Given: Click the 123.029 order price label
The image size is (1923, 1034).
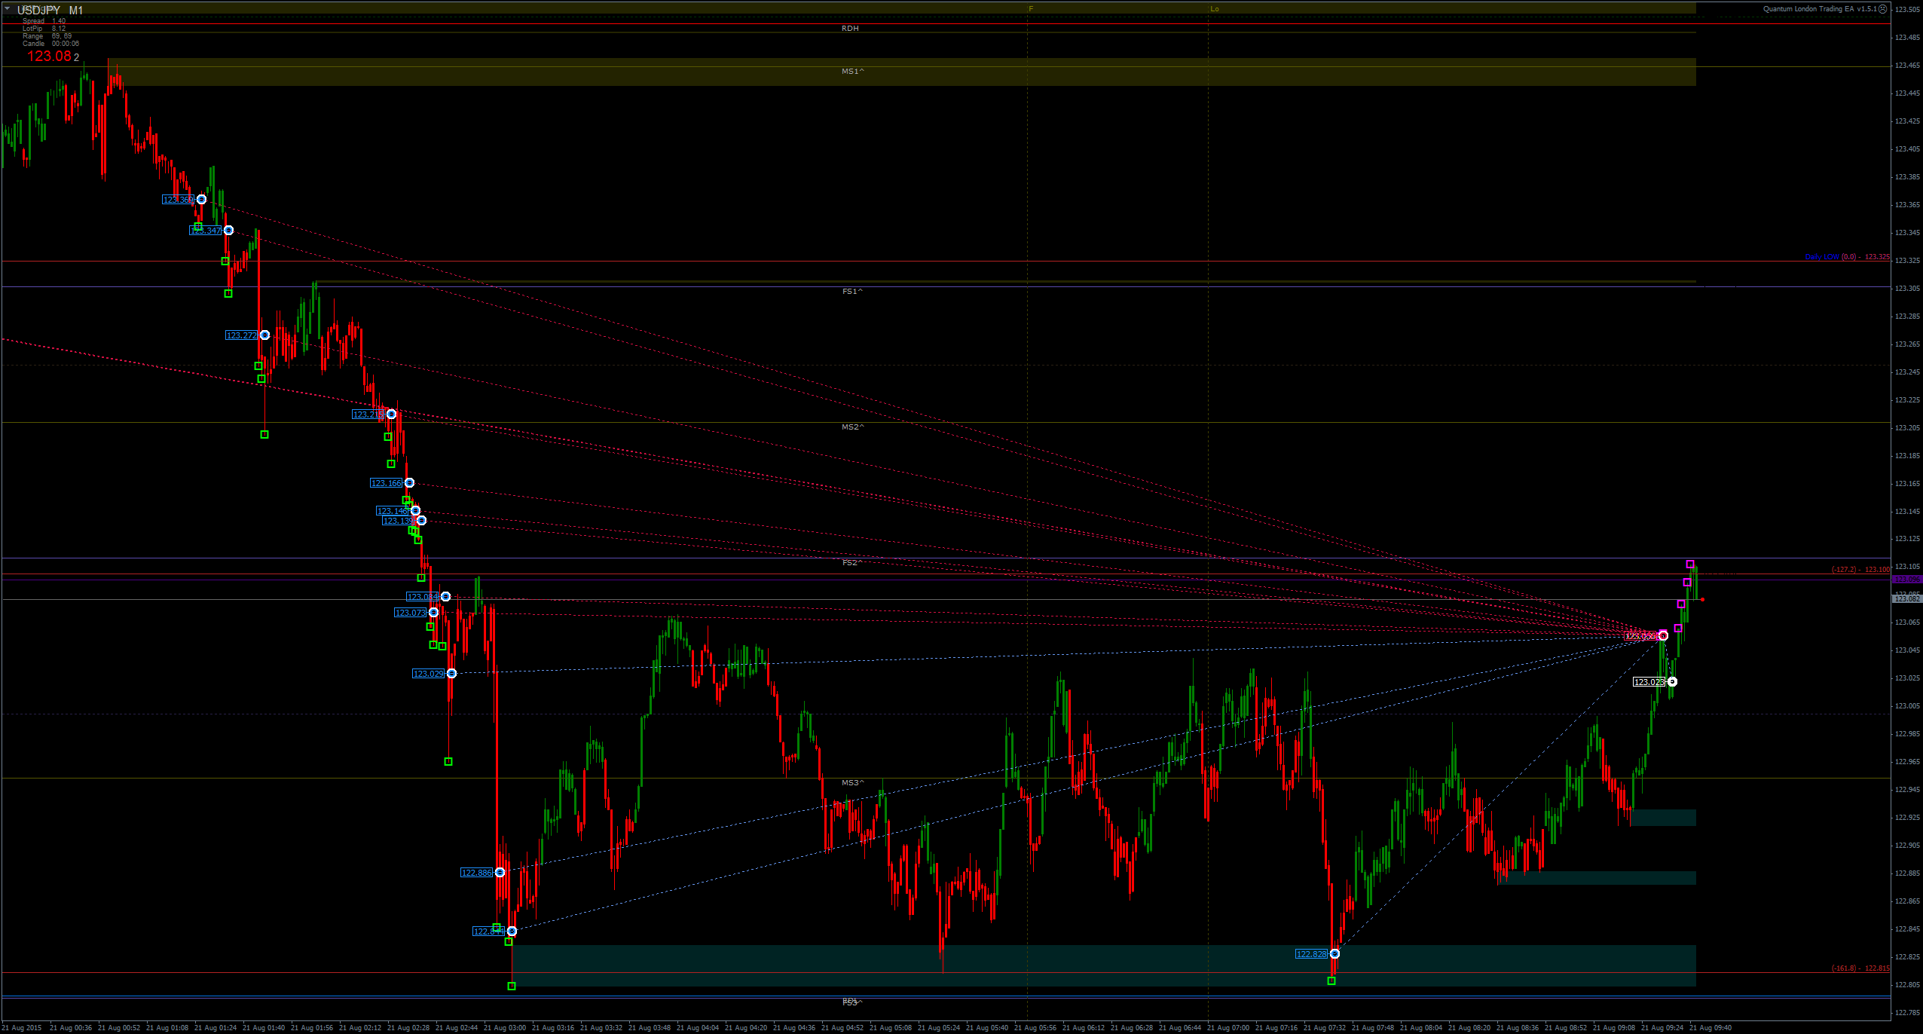Looking at the screenshot, I should 429,674.
